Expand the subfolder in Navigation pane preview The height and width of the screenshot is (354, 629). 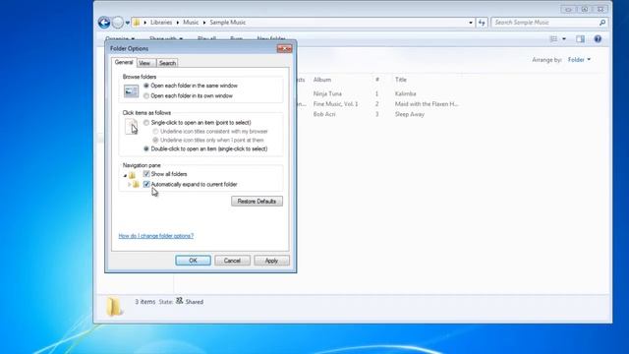tap(129, 185)
